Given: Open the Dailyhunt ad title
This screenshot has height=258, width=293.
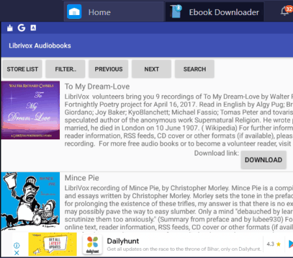Looking at the screenshot, I should point(123,241).
